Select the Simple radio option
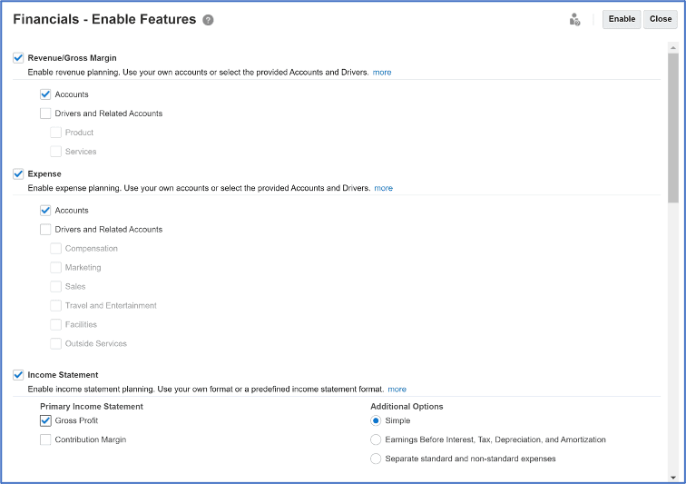Viewport: 686px width, 484px height. pyautogui.click(x=376, y=420)
